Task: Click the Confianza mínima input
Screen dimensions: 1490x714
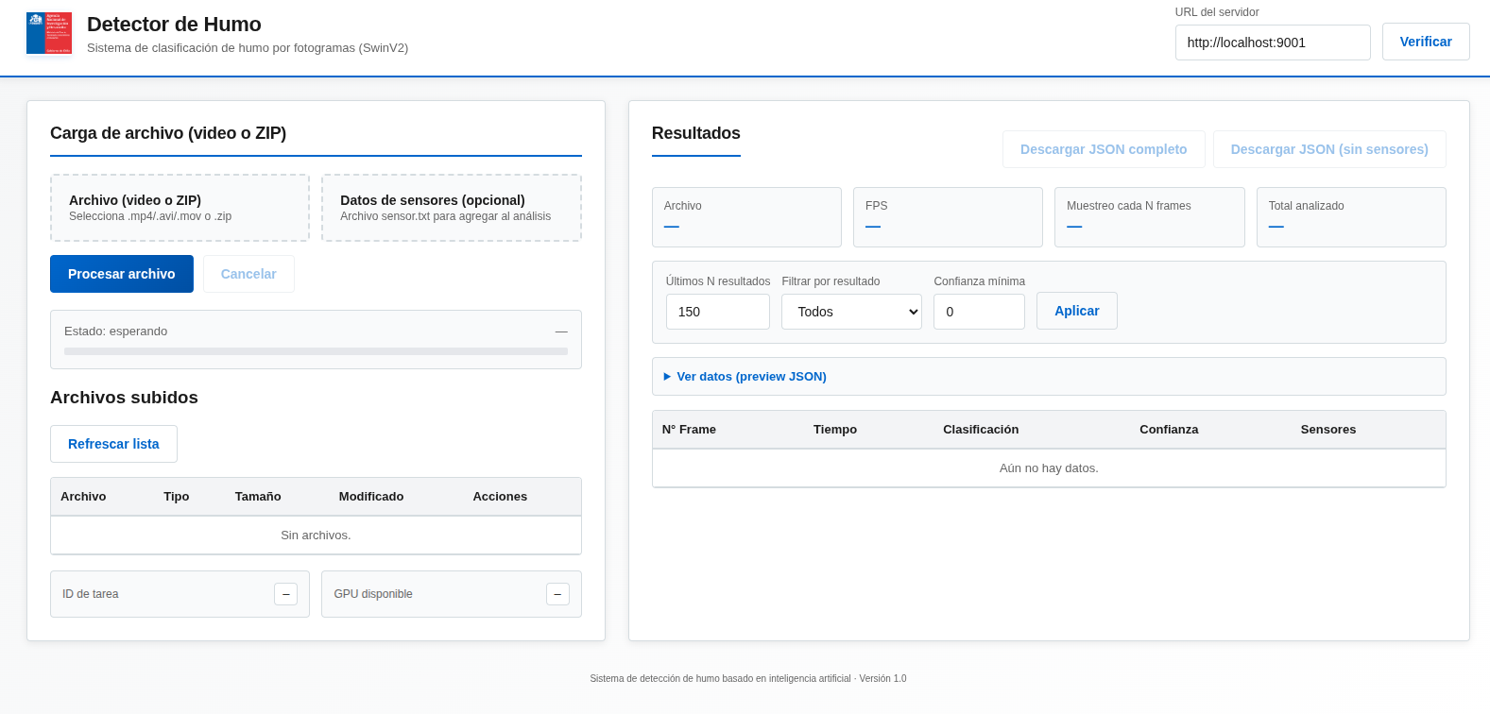Action: pyautogui.click(x=978, y=312)
